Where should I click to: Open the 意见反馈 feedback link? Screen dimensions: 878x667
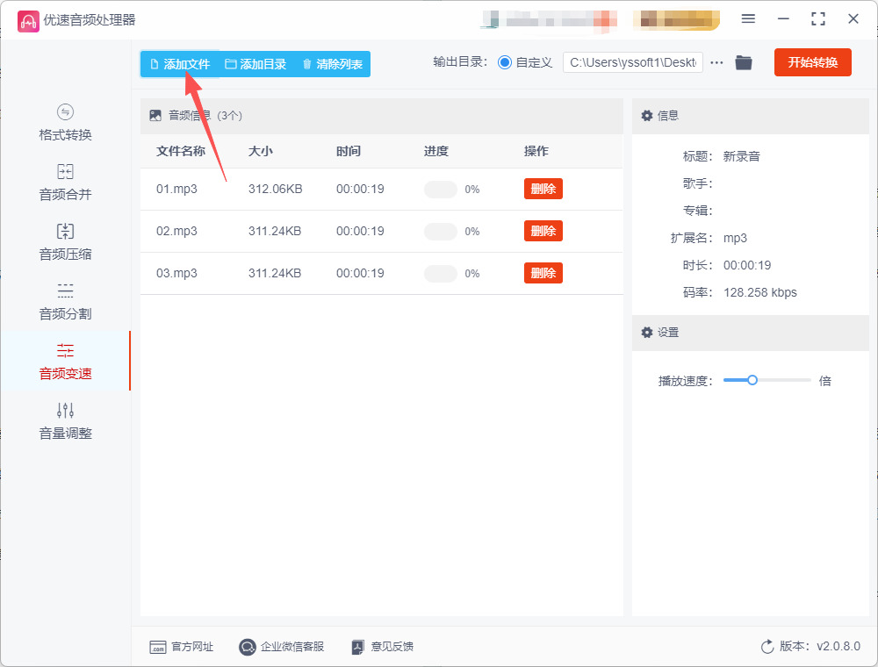pos(383,647)
